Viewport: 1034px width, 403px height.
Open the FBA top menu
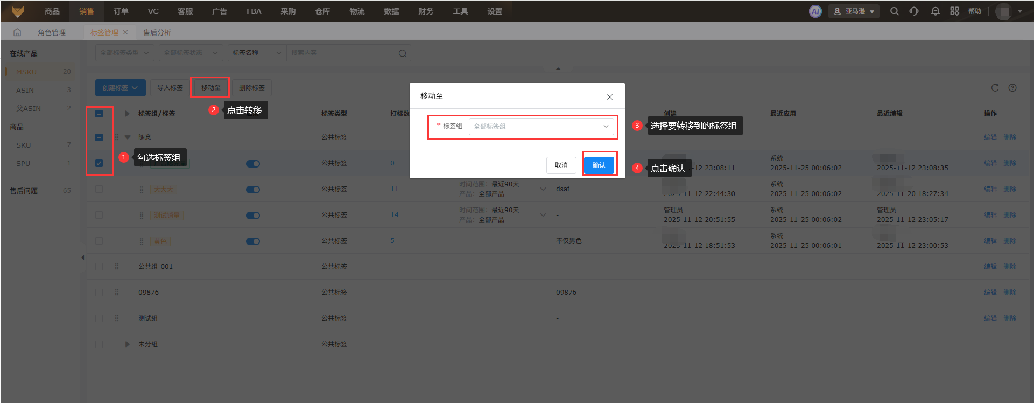point(254,11)
